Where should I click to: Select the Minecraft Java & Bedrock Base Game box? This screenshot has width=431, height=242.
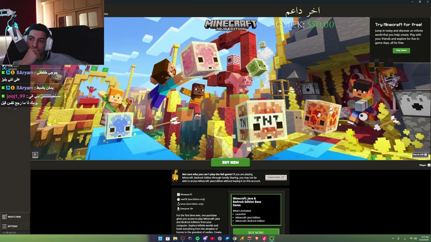click(256, 209)
